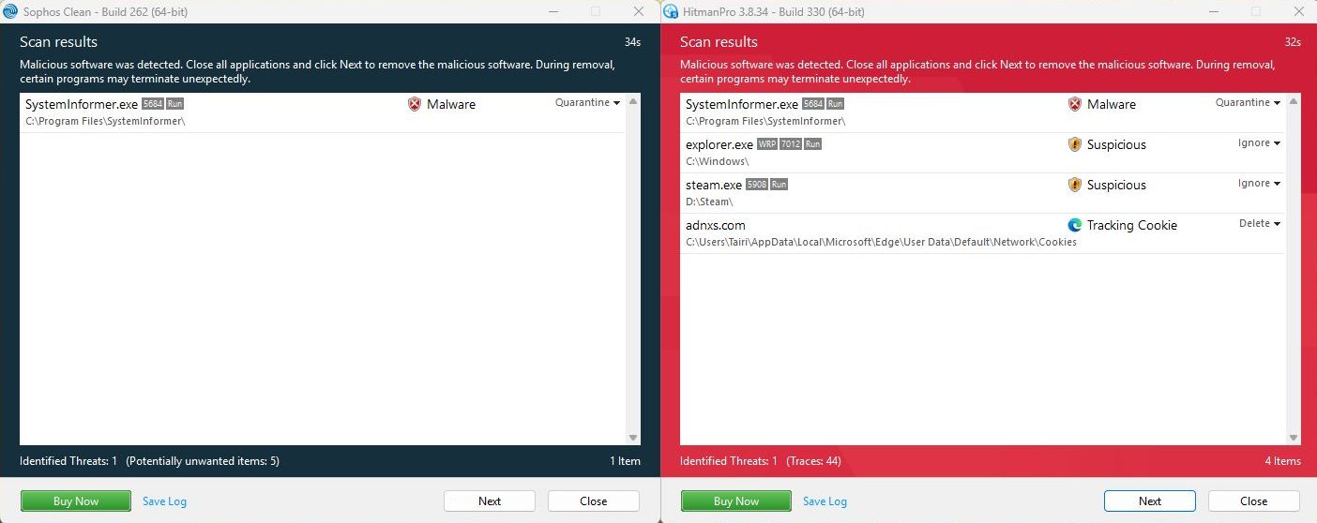Click Next button in HitmanPro
Image resolution: width=1317 pixels, height=523 pixels.
1150,501
